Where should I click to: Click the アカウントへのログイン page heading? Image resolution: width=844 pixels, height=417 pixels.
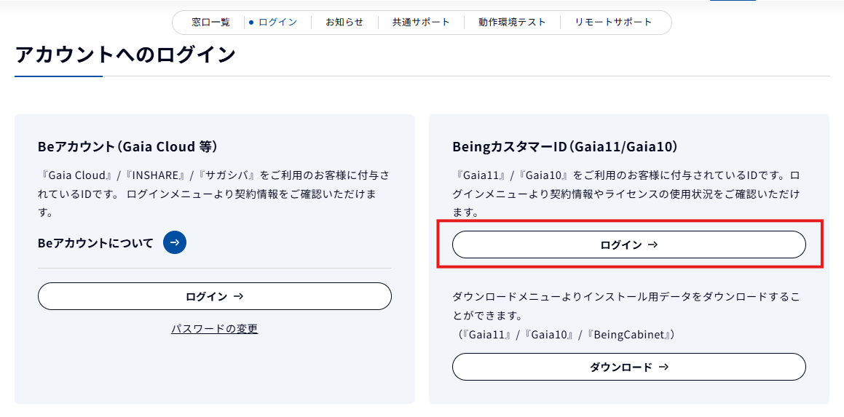125,55
